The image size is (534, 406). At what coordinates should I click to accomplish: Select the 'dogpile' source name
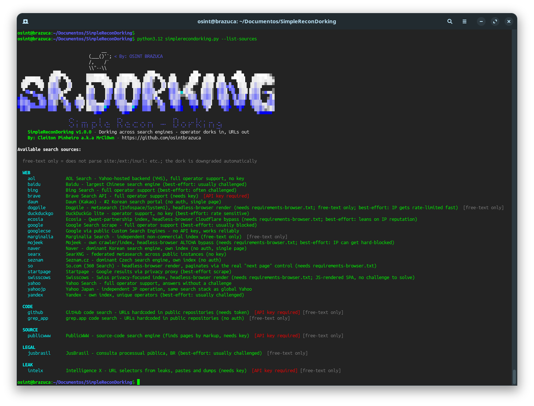click(x=37, y=208)
